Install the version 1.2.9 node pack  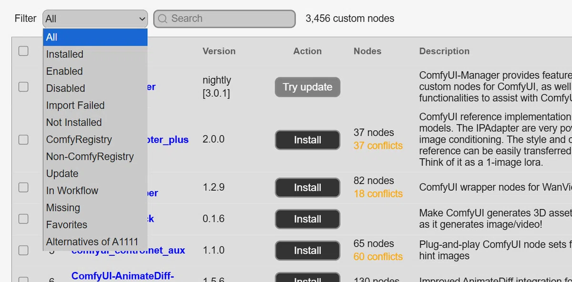click(x=307, y=188)
